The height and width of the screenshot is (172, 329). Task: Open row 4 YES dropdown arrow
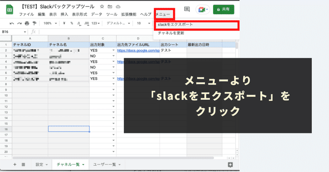pyautogui.click(x=114, y=62)
